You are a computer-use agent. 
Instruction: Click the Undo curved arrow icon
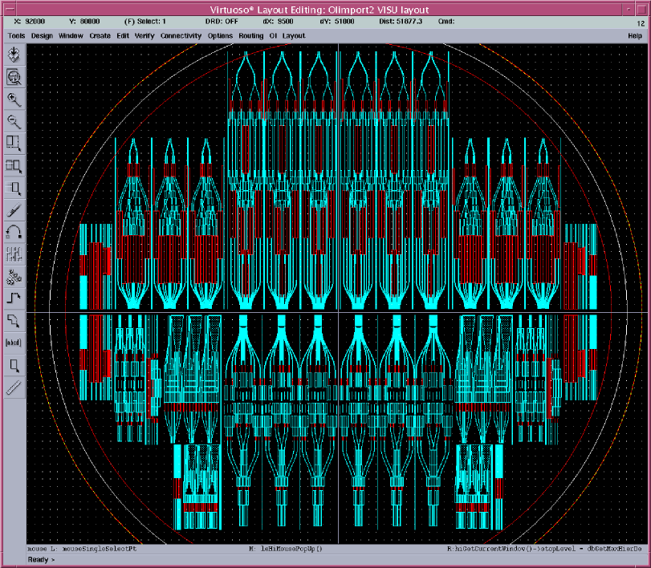coord(14,233)
